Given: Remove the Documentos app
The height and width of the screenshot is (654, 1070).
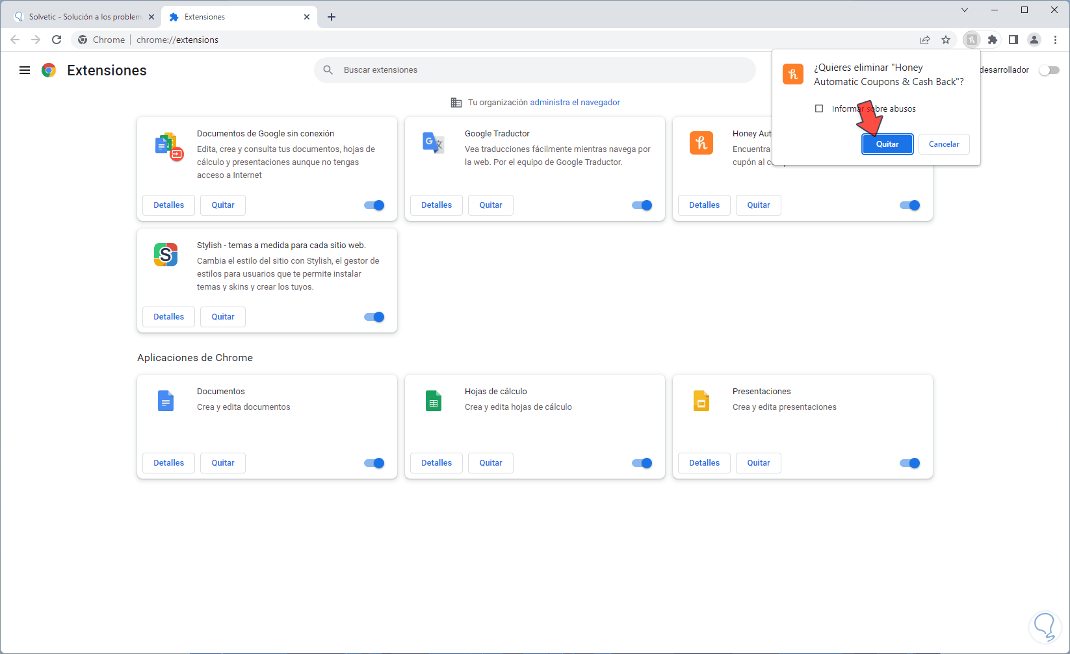Looking at the screenshot, I should tap(223, 463).
